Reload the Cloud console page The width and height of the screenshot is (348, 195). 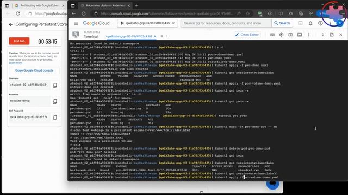(84, 14)
